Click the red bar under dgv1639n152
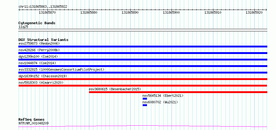276x130 pixels. pyautogui.click(x=143, y=79)
